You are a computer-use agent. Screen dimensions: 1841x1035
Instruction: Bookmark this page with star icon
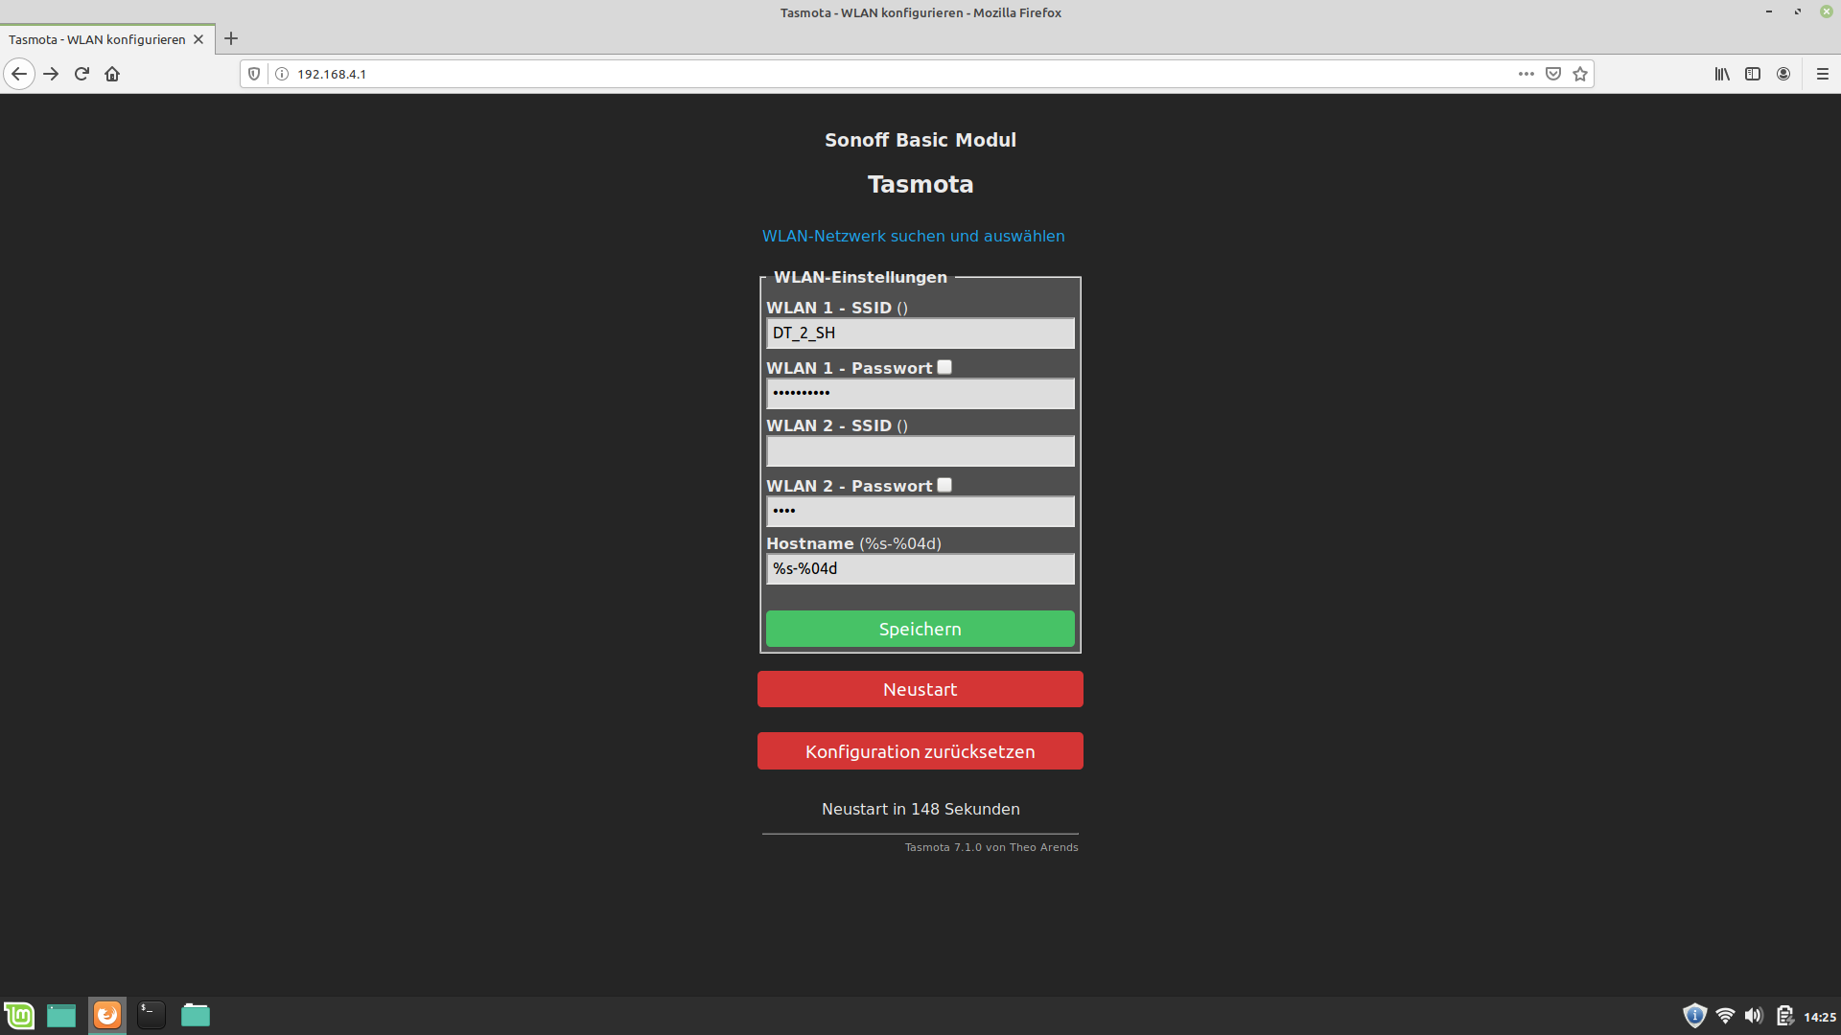click(1580, 74)
